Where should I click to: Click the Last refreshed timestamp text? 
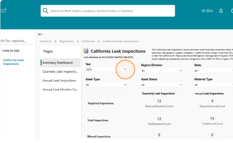click(x=108, y=57)
